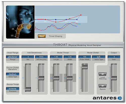The height and width of the screenshot is (104, 126).
Task: Open Source Glottal Waveform medium voice type
Action: [13, 74]
